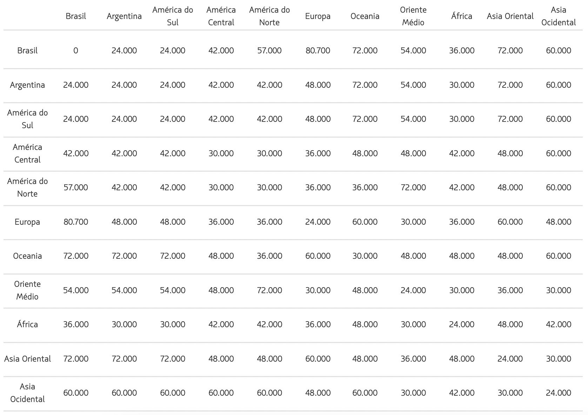Select the Oriente Médio column header
The height and width of the screenshot is (415, 588).
click(413, 16)
